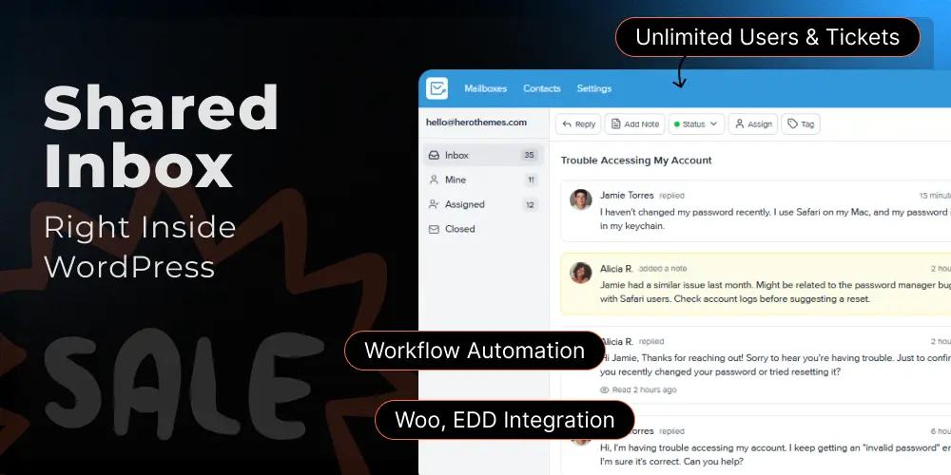Screen dimensions: 951x475
Task: Click the Inbox count badge 35
Action: 529,155
